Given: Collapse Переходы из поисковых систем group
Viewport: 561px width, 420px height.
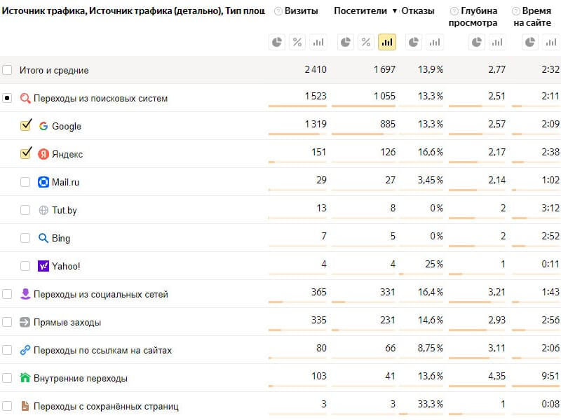Looking at the screenshot, I should pos(7,98).
